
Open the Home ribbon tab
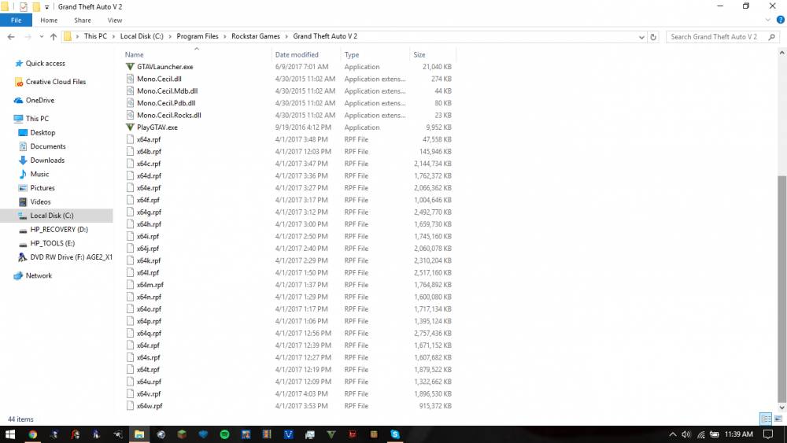(49, 20)
